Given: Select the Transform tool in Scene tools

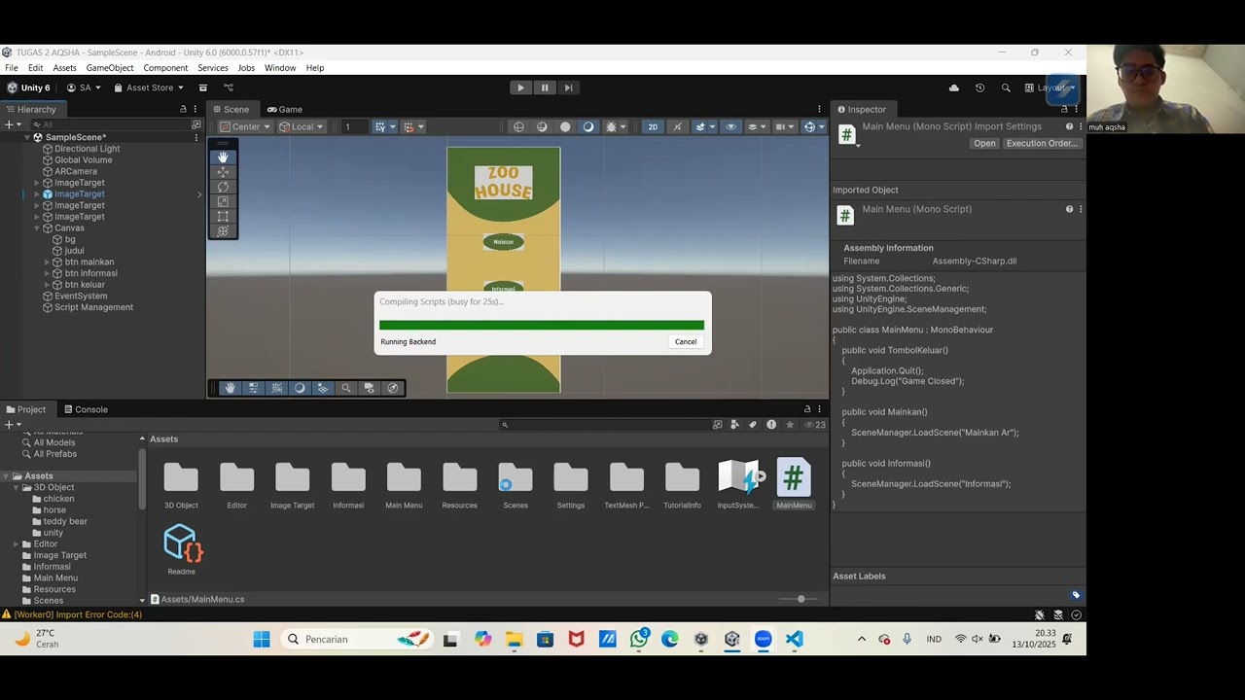Looking at the screenshot, I should pyautogui.click(x=223, y=230).
